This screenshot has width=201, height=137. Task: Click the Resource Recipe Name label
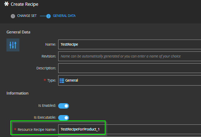tap(37, 129)
